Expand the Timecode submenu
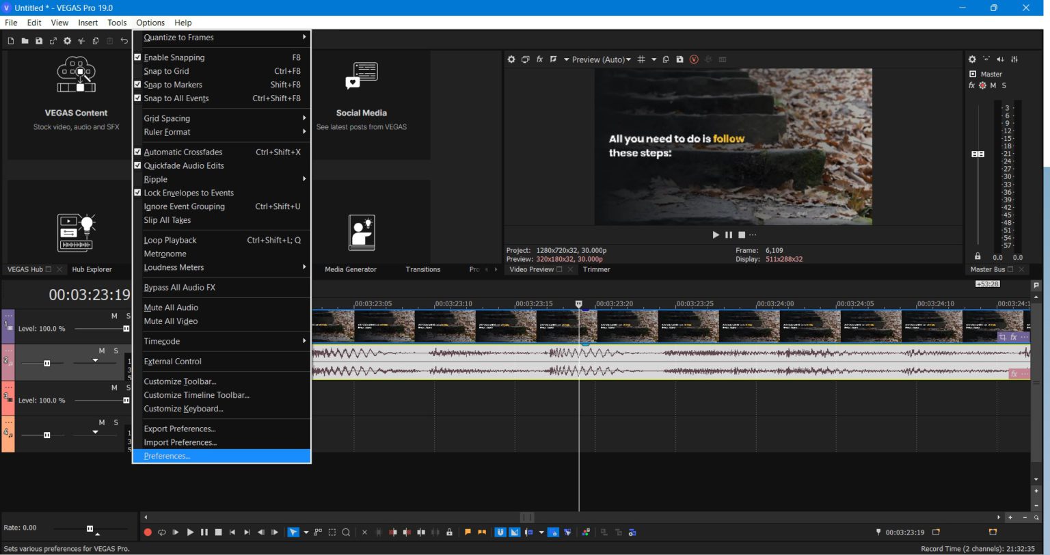This screenshot has width=1050, height=555. tap(222, 341)
